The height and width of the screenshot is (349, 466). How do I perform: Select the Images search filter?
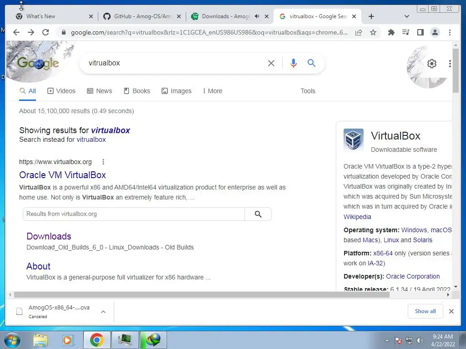[176, 91]
